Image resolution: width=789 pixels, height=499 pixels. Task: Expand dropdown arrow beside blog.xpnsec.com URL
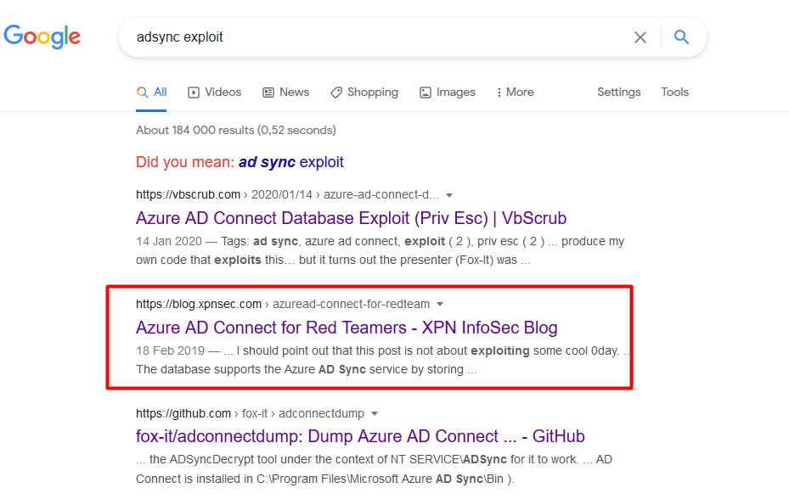point(440,305)
